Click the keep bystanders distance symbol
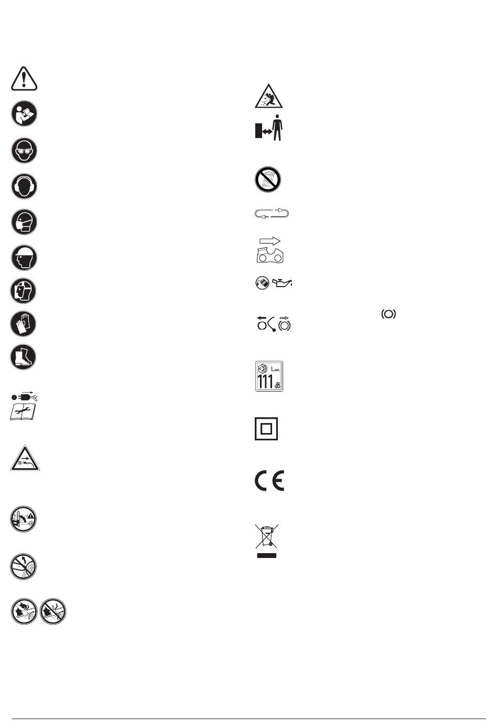Image resolution: width=498 pixels, height=728 pixels. [269, 128]
